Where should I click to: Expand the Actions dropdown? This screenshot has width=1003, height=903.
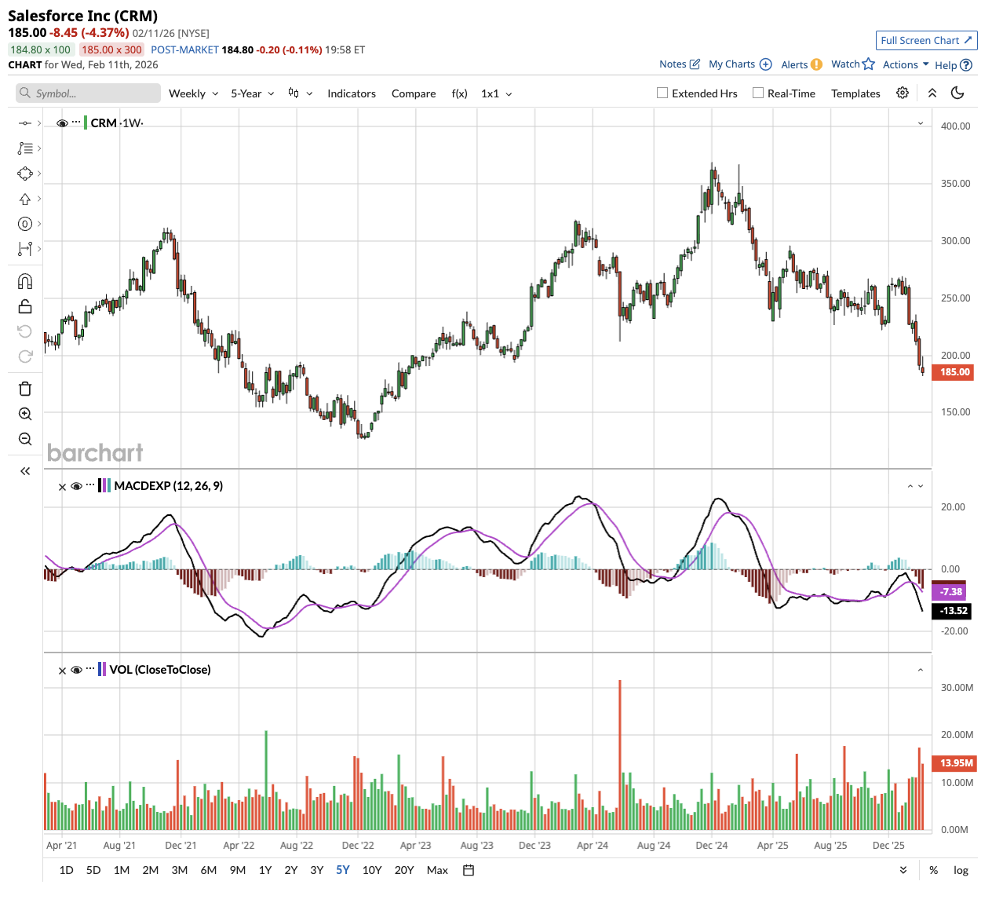click(906, 64)
